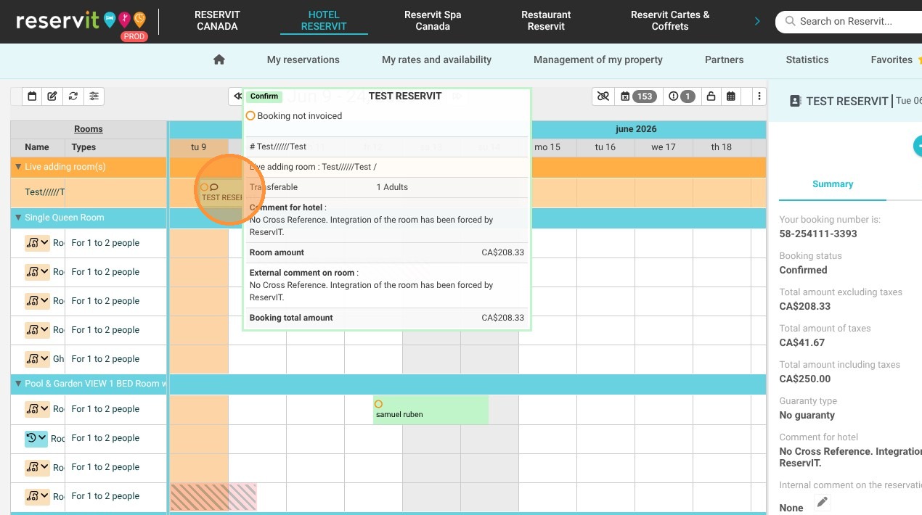Click the speech bubble icon on TEST RESERVIT booking

214,187
